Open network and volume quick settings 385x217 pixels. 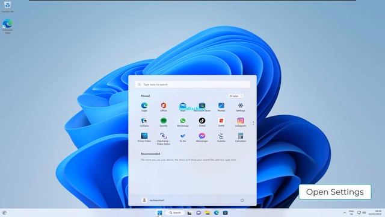362,213
